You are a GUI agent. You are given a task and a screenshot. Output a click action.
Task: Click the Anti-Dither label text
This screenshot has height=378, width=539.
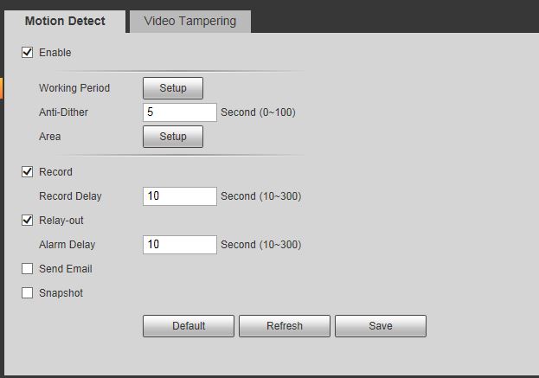point(64,112)
